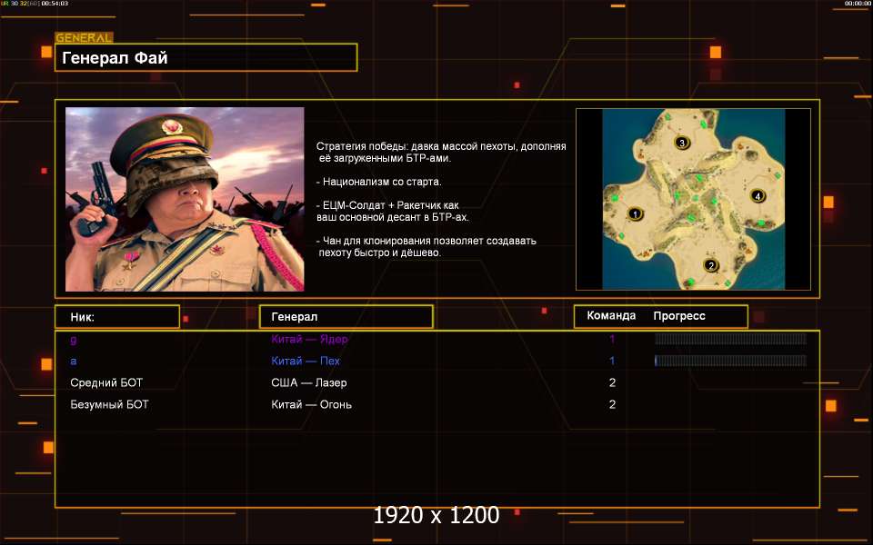Click team number for 'Средний БОТ'
This screenshot has height=545, width=873.
coord(612,382)
